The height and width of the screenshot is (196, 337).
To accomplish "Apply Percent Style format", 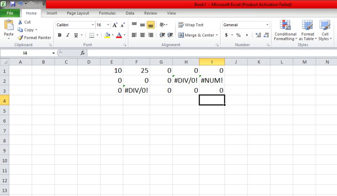I will pos(238,35).
